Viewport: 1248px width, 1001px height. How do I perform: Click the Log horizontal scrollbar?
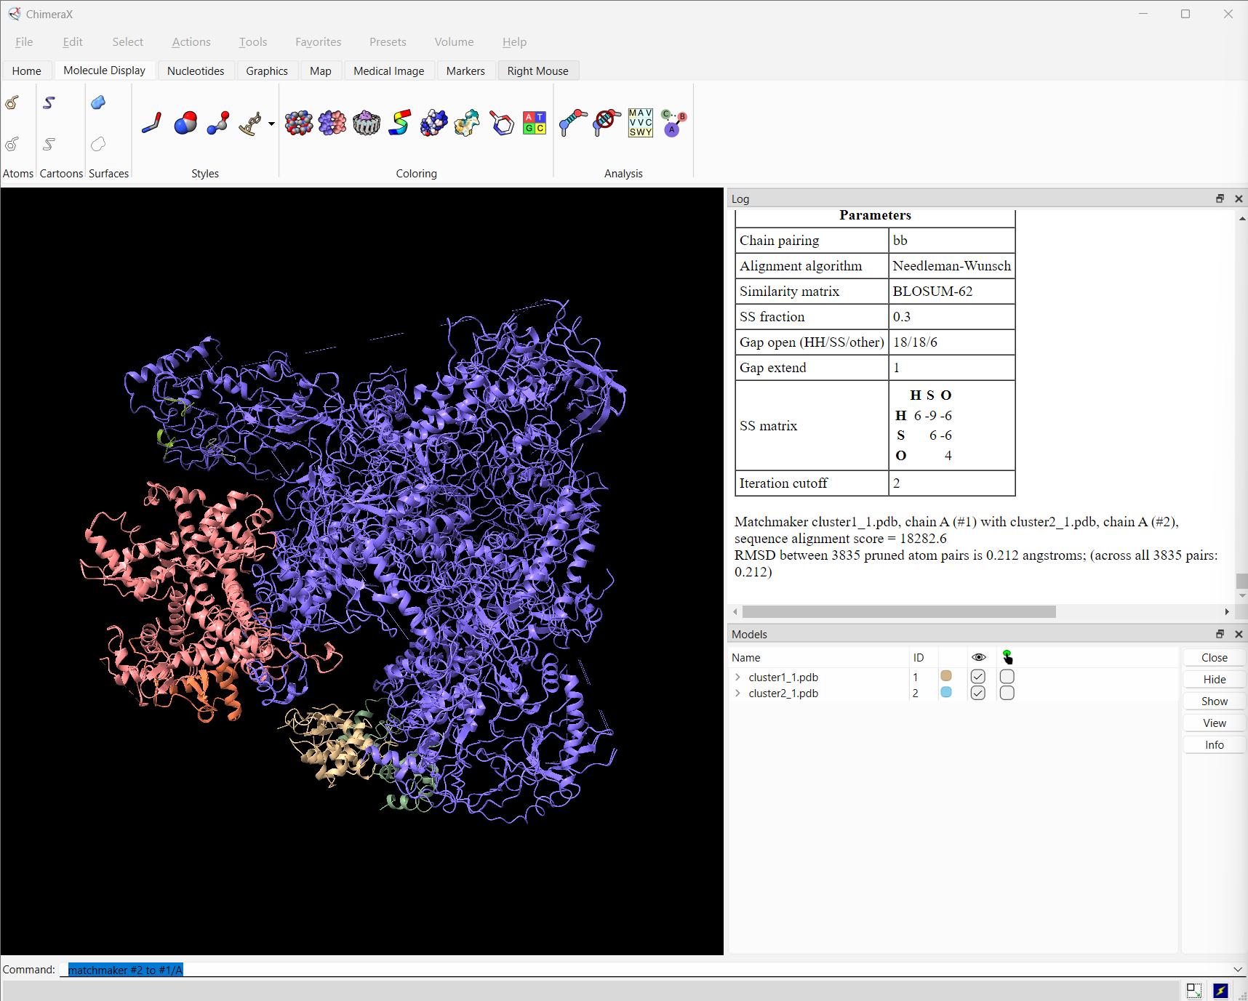click(x=899, y=612)
